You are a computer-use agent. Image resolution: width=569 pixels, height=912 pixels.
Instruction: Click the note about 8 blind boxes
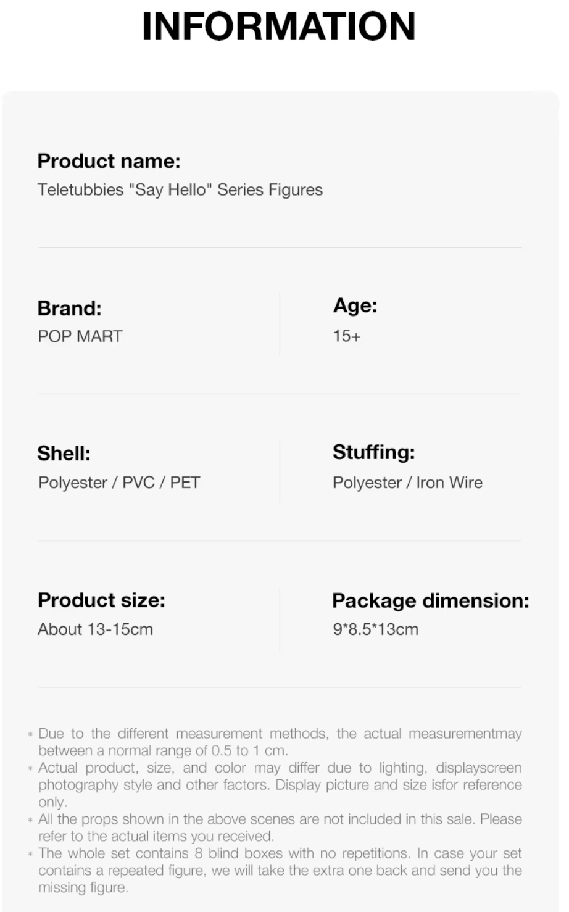tap(280, 870)
